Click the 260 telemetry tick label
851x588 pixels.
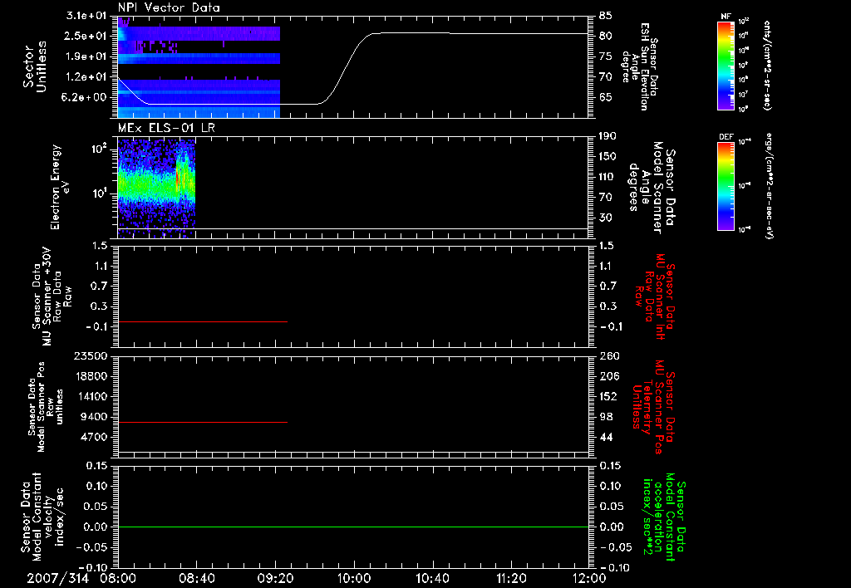(x=608, y=355)
